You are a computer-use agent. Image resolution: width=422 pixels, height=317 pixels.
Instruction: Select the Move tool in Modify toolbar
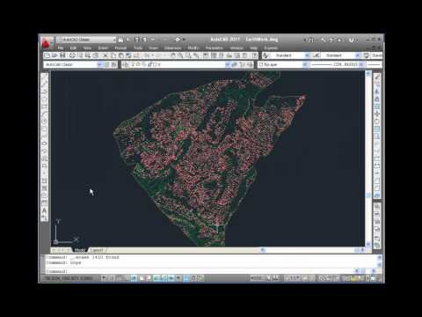tap(377, 114)
